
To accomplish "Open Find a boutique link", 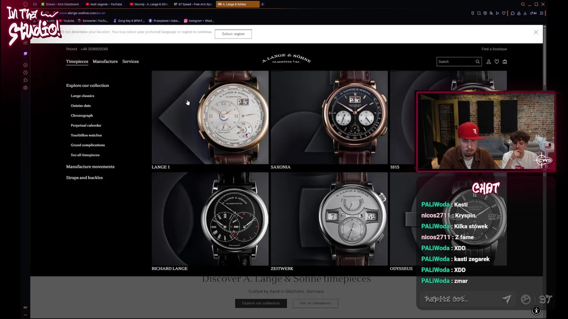I will (x=494, y=49).
